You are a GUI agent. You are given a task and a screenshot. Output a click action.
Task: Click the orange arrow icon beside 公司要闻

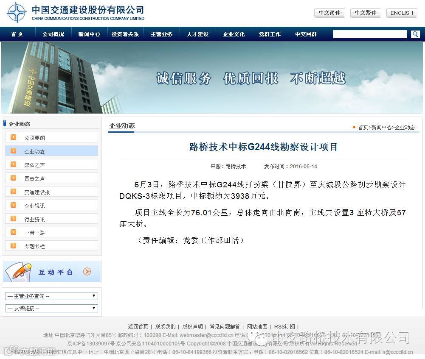tap(13, 137)
